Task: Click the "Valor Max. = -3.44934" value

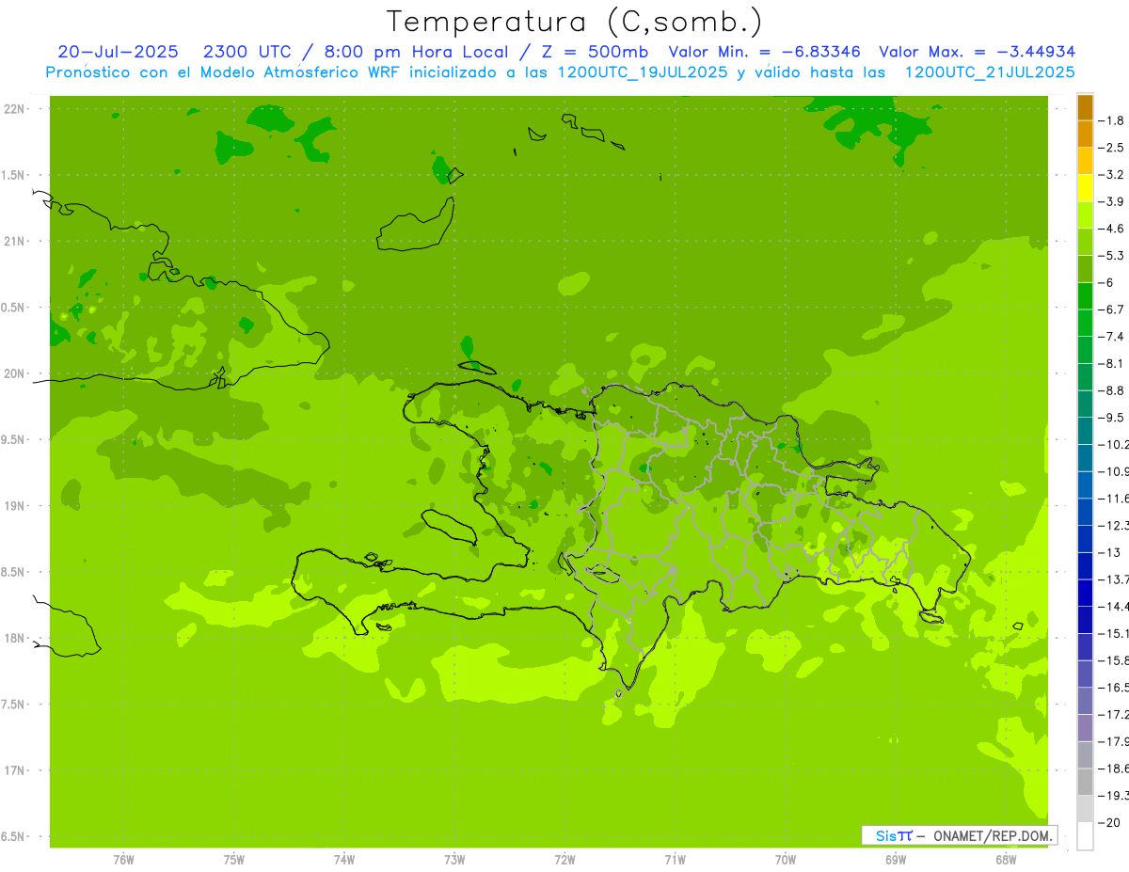Action: pos(977,52)
